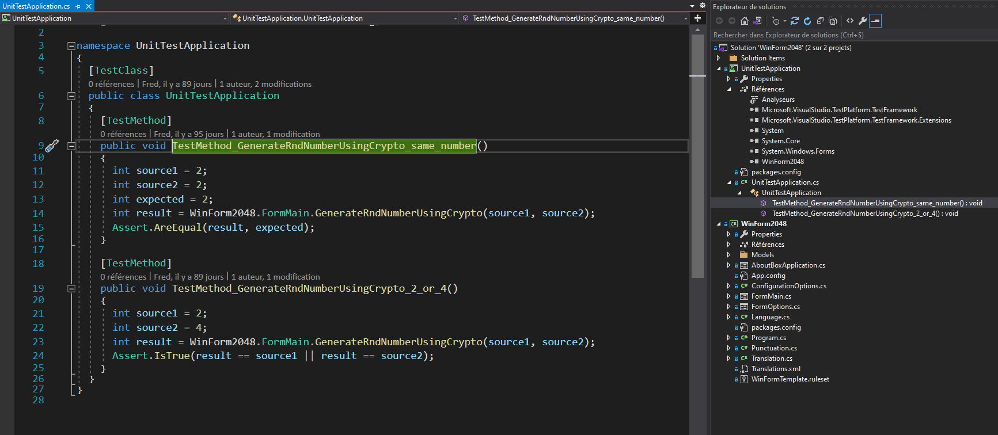The width and height of the screenshot is (998, 435).
Task: Pin the UnitTestApplication.cs tab
Action: [x=78, y=6]
